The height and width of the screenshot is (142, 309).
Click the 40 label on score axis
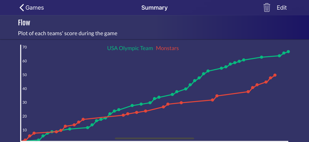coord(25,89)
